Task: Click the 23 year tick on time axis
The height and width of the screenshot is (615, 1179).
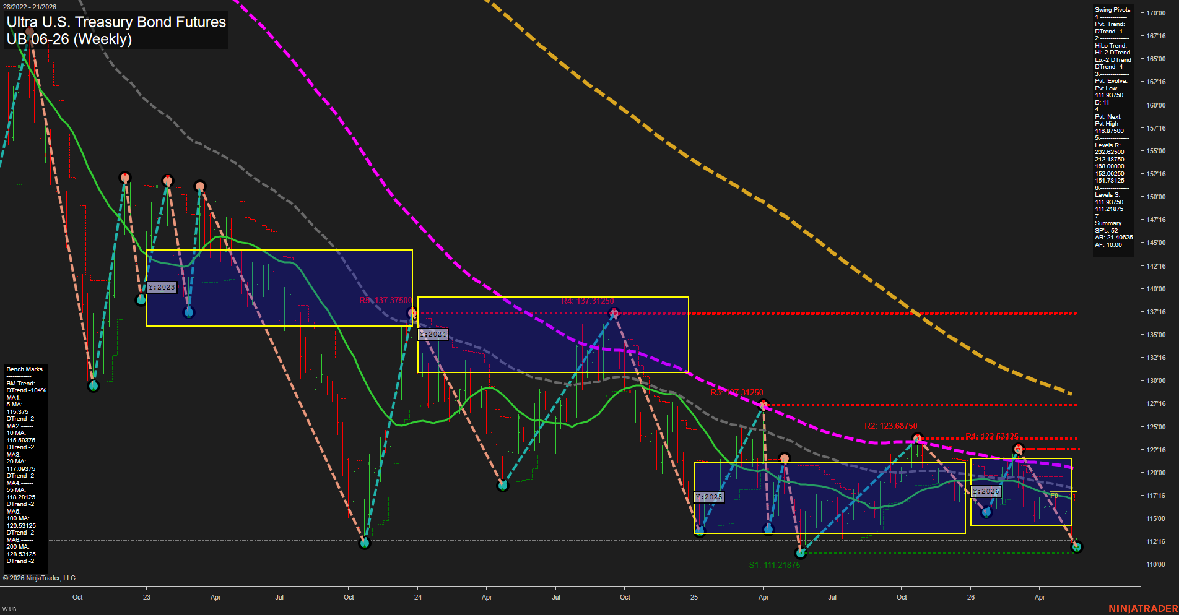Action: 147,597
